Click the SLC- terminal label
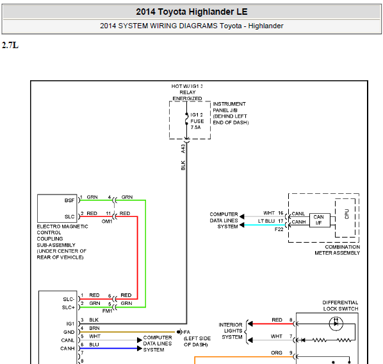This screenshot has width=383, height=364. point(69,299)
